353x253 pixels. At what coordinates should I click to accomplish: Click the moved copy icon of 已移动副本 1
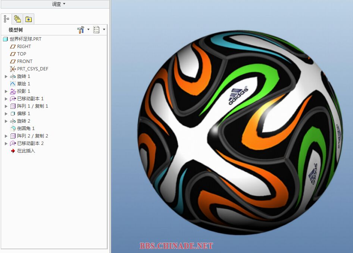[13, 99]
